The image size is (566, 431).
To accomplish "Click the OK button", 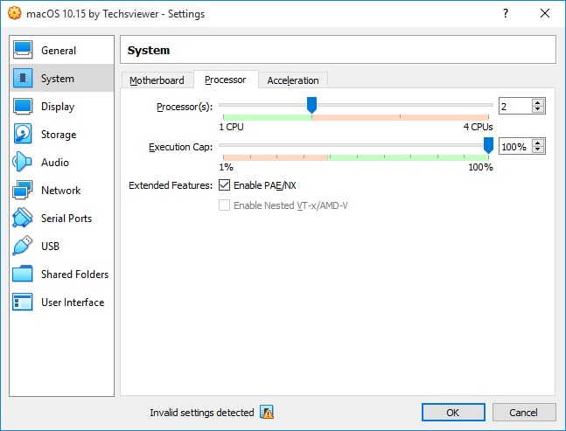I will click(452, 413).
